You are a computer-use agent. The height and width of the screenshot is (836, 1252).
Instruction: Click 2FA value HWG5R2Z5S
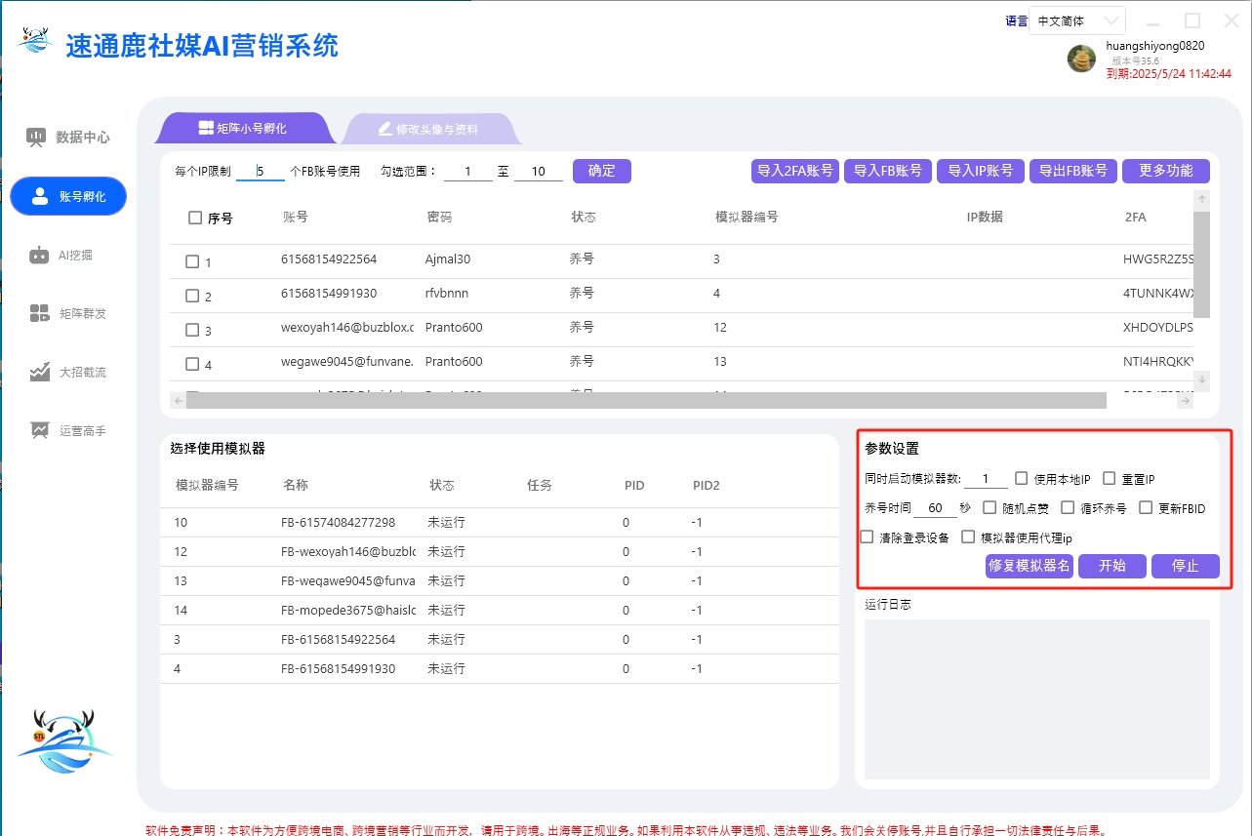[1158, 259]
